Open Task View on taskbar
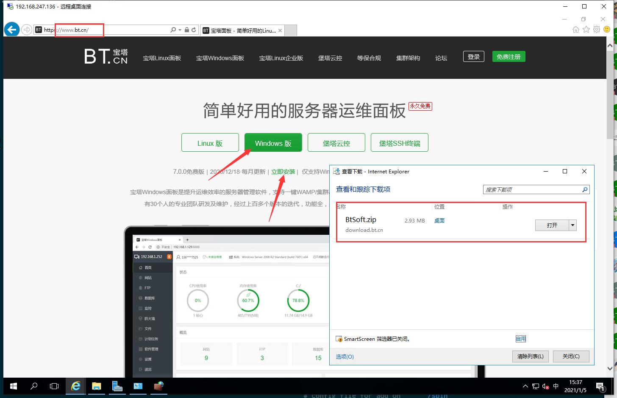 (x=54, y=386)
